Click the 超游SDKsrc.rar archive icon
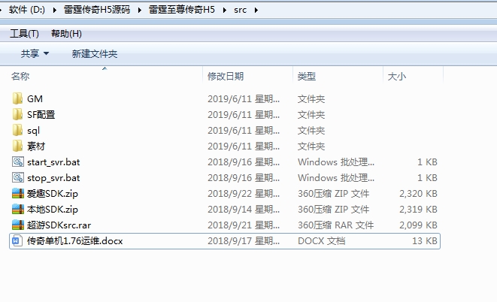Image resolution: width=497 pixels, height=302 pixels. [x=18, y=225]
